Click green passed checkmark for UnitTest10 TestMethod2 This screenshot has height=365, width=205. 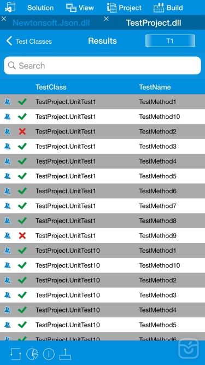[x=22, y=280]
